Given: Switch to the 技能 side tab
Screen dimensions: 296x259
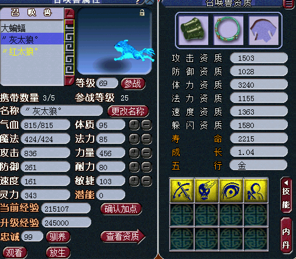Looking at the screenshot, I should coord(286,195).
